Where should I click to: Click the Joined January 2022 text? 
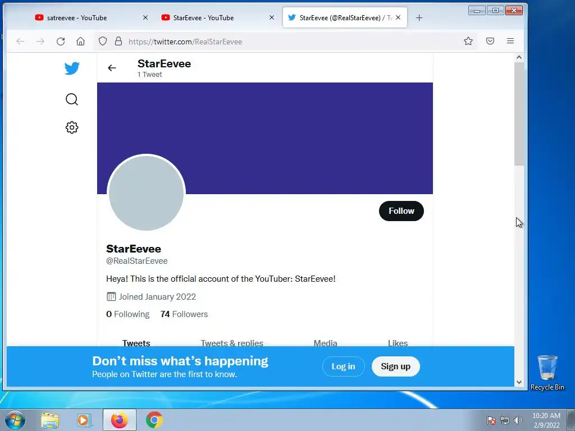(157, 297)
